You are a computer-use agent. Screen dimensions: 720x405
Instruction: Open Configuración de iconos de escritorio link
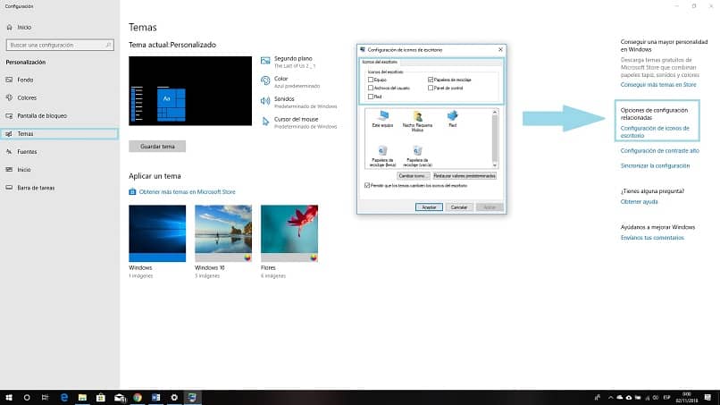click(654, 132)
